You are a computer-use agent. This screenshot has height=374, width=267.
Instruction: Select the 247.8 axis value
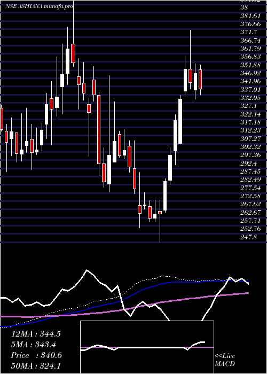coord(249,237)
